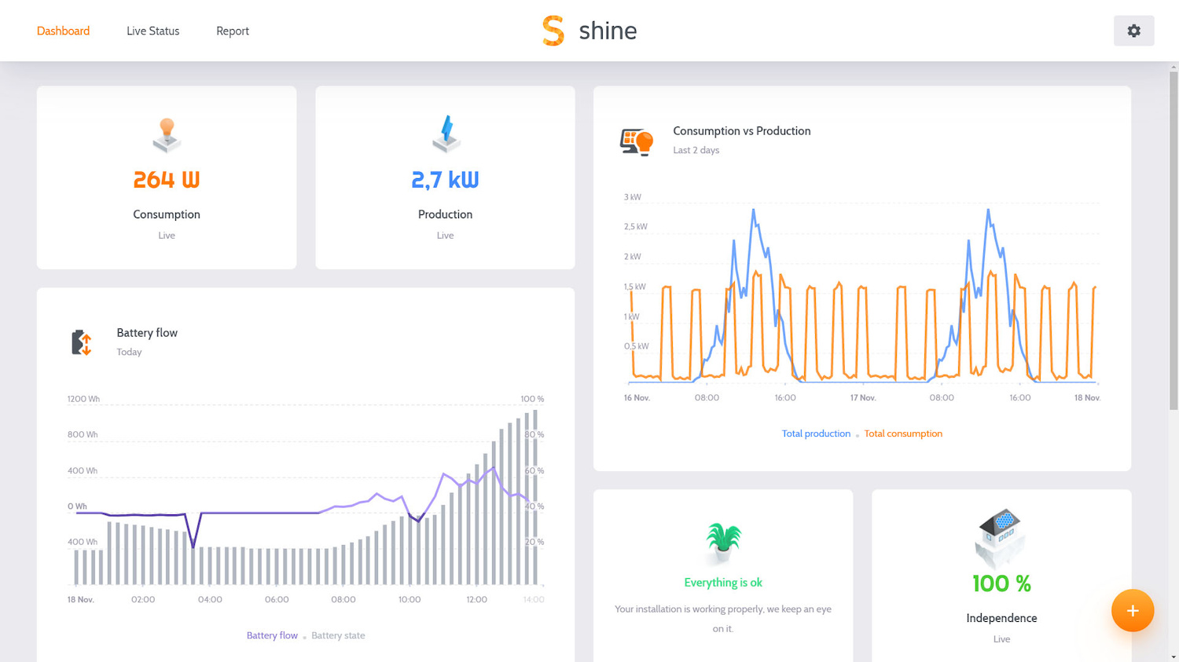Click the Consumption vs Production chart icon

(637, 141)
